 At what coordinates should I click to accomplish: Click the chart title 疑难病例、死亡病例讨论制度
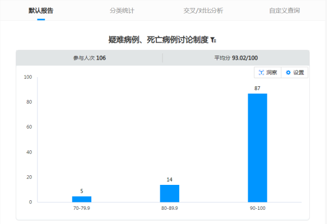pos(159,40)
